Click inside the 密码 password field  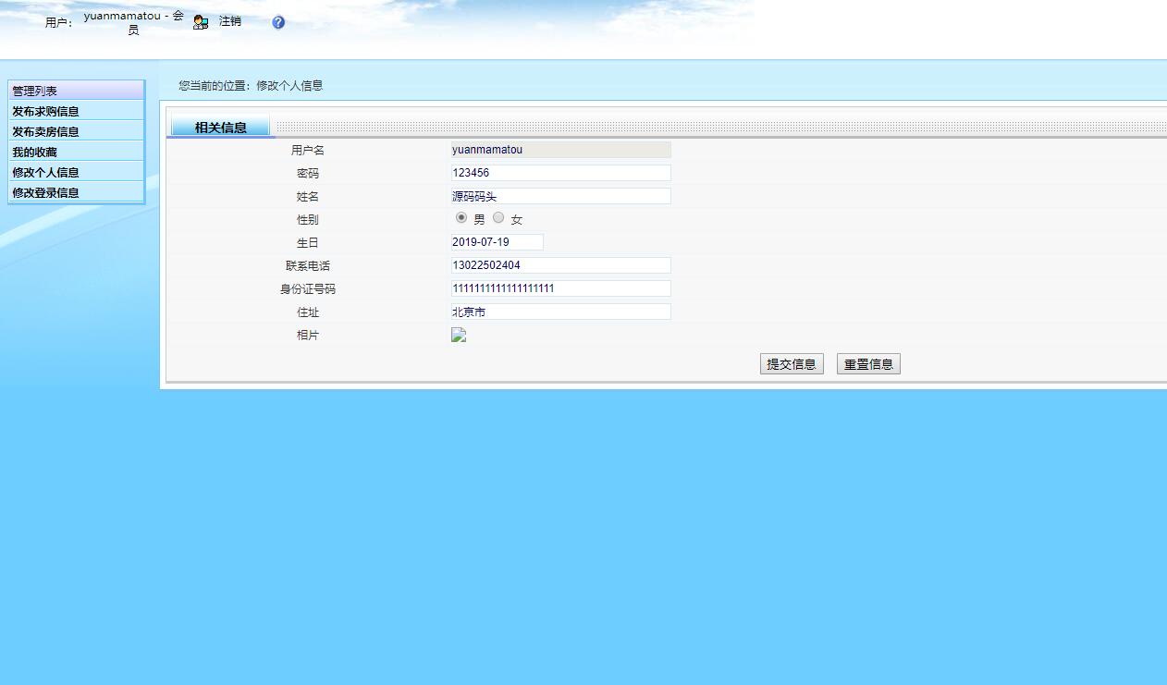coord(559,172)
